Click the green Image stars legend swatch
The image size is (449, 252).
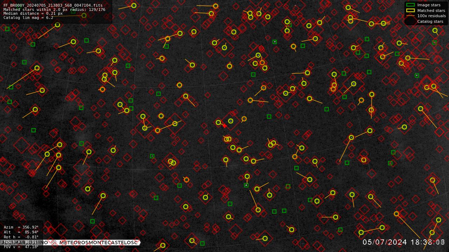(x=410, y=5)
